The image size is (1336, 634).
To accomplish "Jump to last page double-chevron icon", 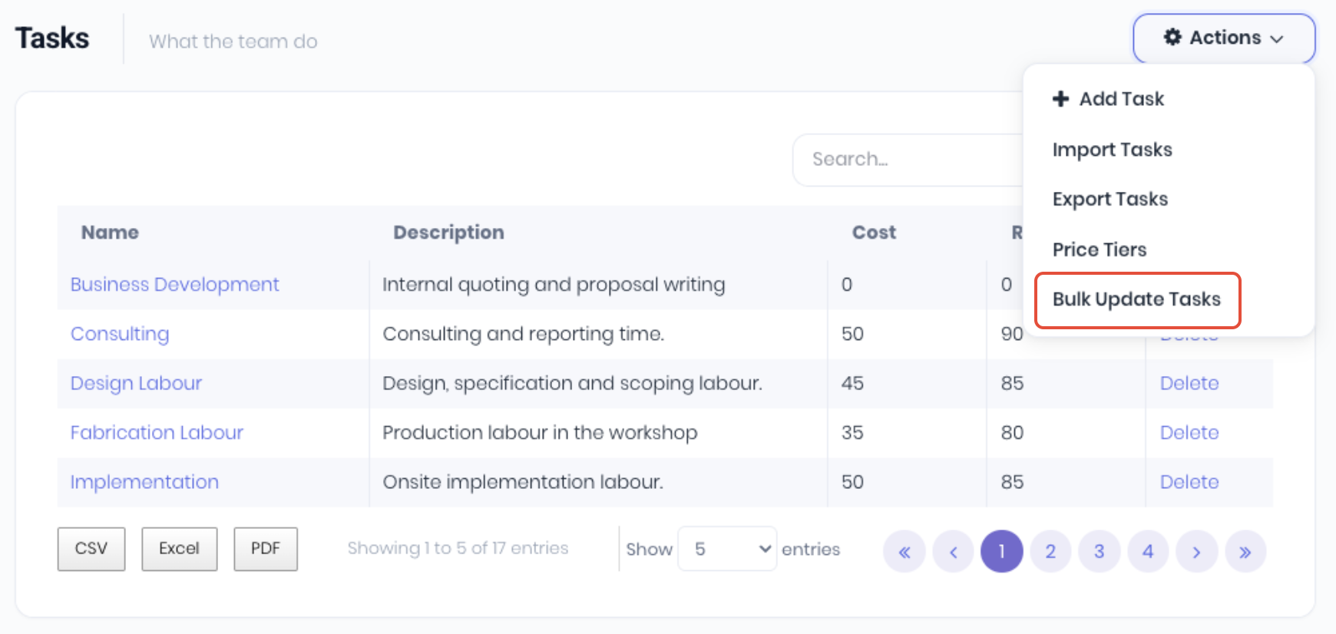I will pos(1245,552).
